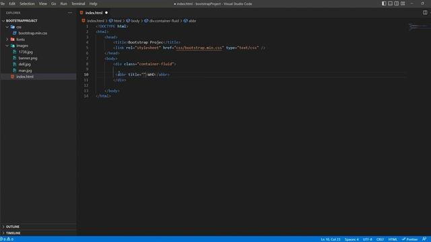Open errors and warnings problems indicator
This screenshot has width=431, height=242.
point(7,239)
